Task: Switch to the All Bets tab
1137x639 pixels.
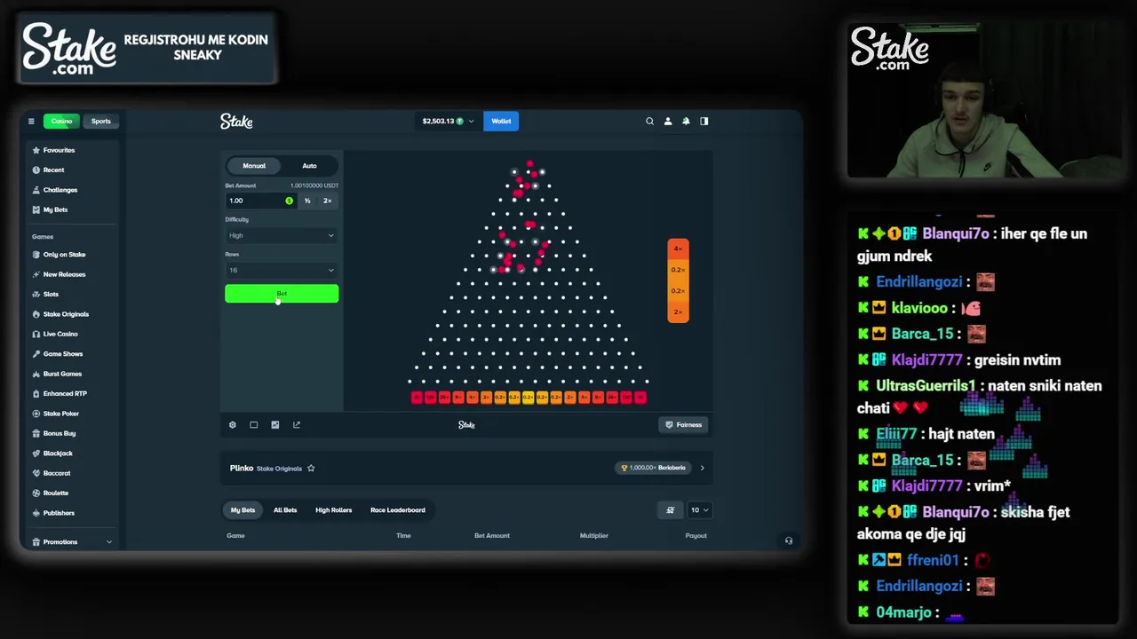Action: [285, 510]
